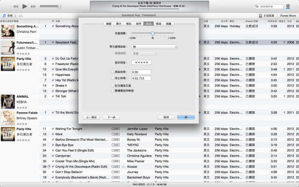Click the ANIMAL album artwork
299x187 pixels.
coord(8,101)
